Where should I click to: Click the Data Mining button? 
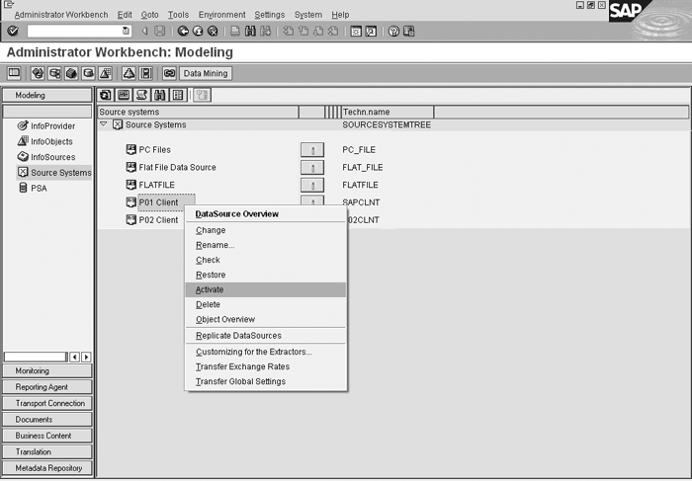coord(206,73)
